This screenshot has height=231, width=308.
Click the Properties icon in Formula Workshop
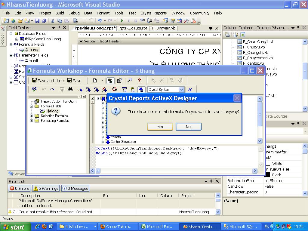(x=119, y=81)
